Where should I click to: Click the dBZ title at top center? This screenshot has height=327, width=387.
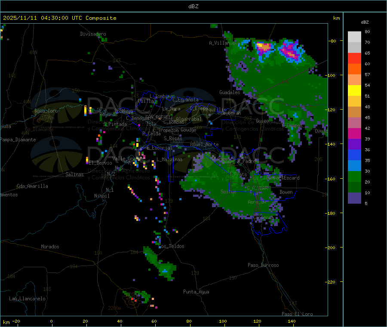[x=193, y=6]
